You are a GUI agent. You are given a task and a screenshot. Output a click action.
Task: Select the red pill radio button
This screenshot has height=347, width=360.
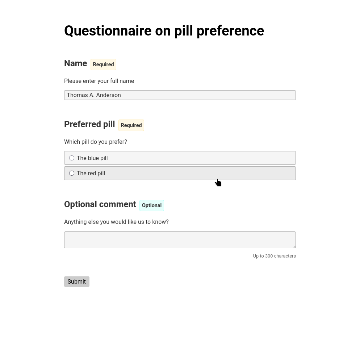[x=72, y=173]
